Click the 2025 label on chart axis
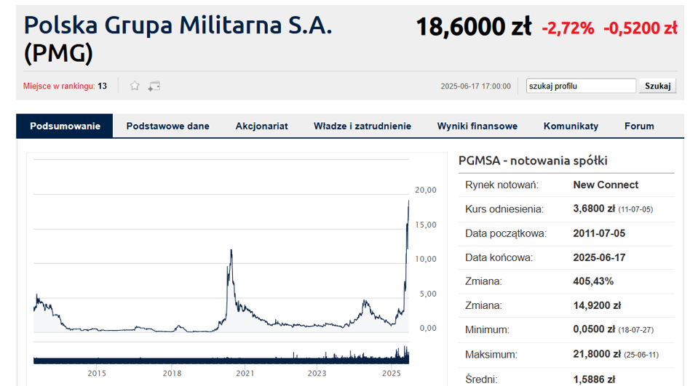 pos(391,373)
